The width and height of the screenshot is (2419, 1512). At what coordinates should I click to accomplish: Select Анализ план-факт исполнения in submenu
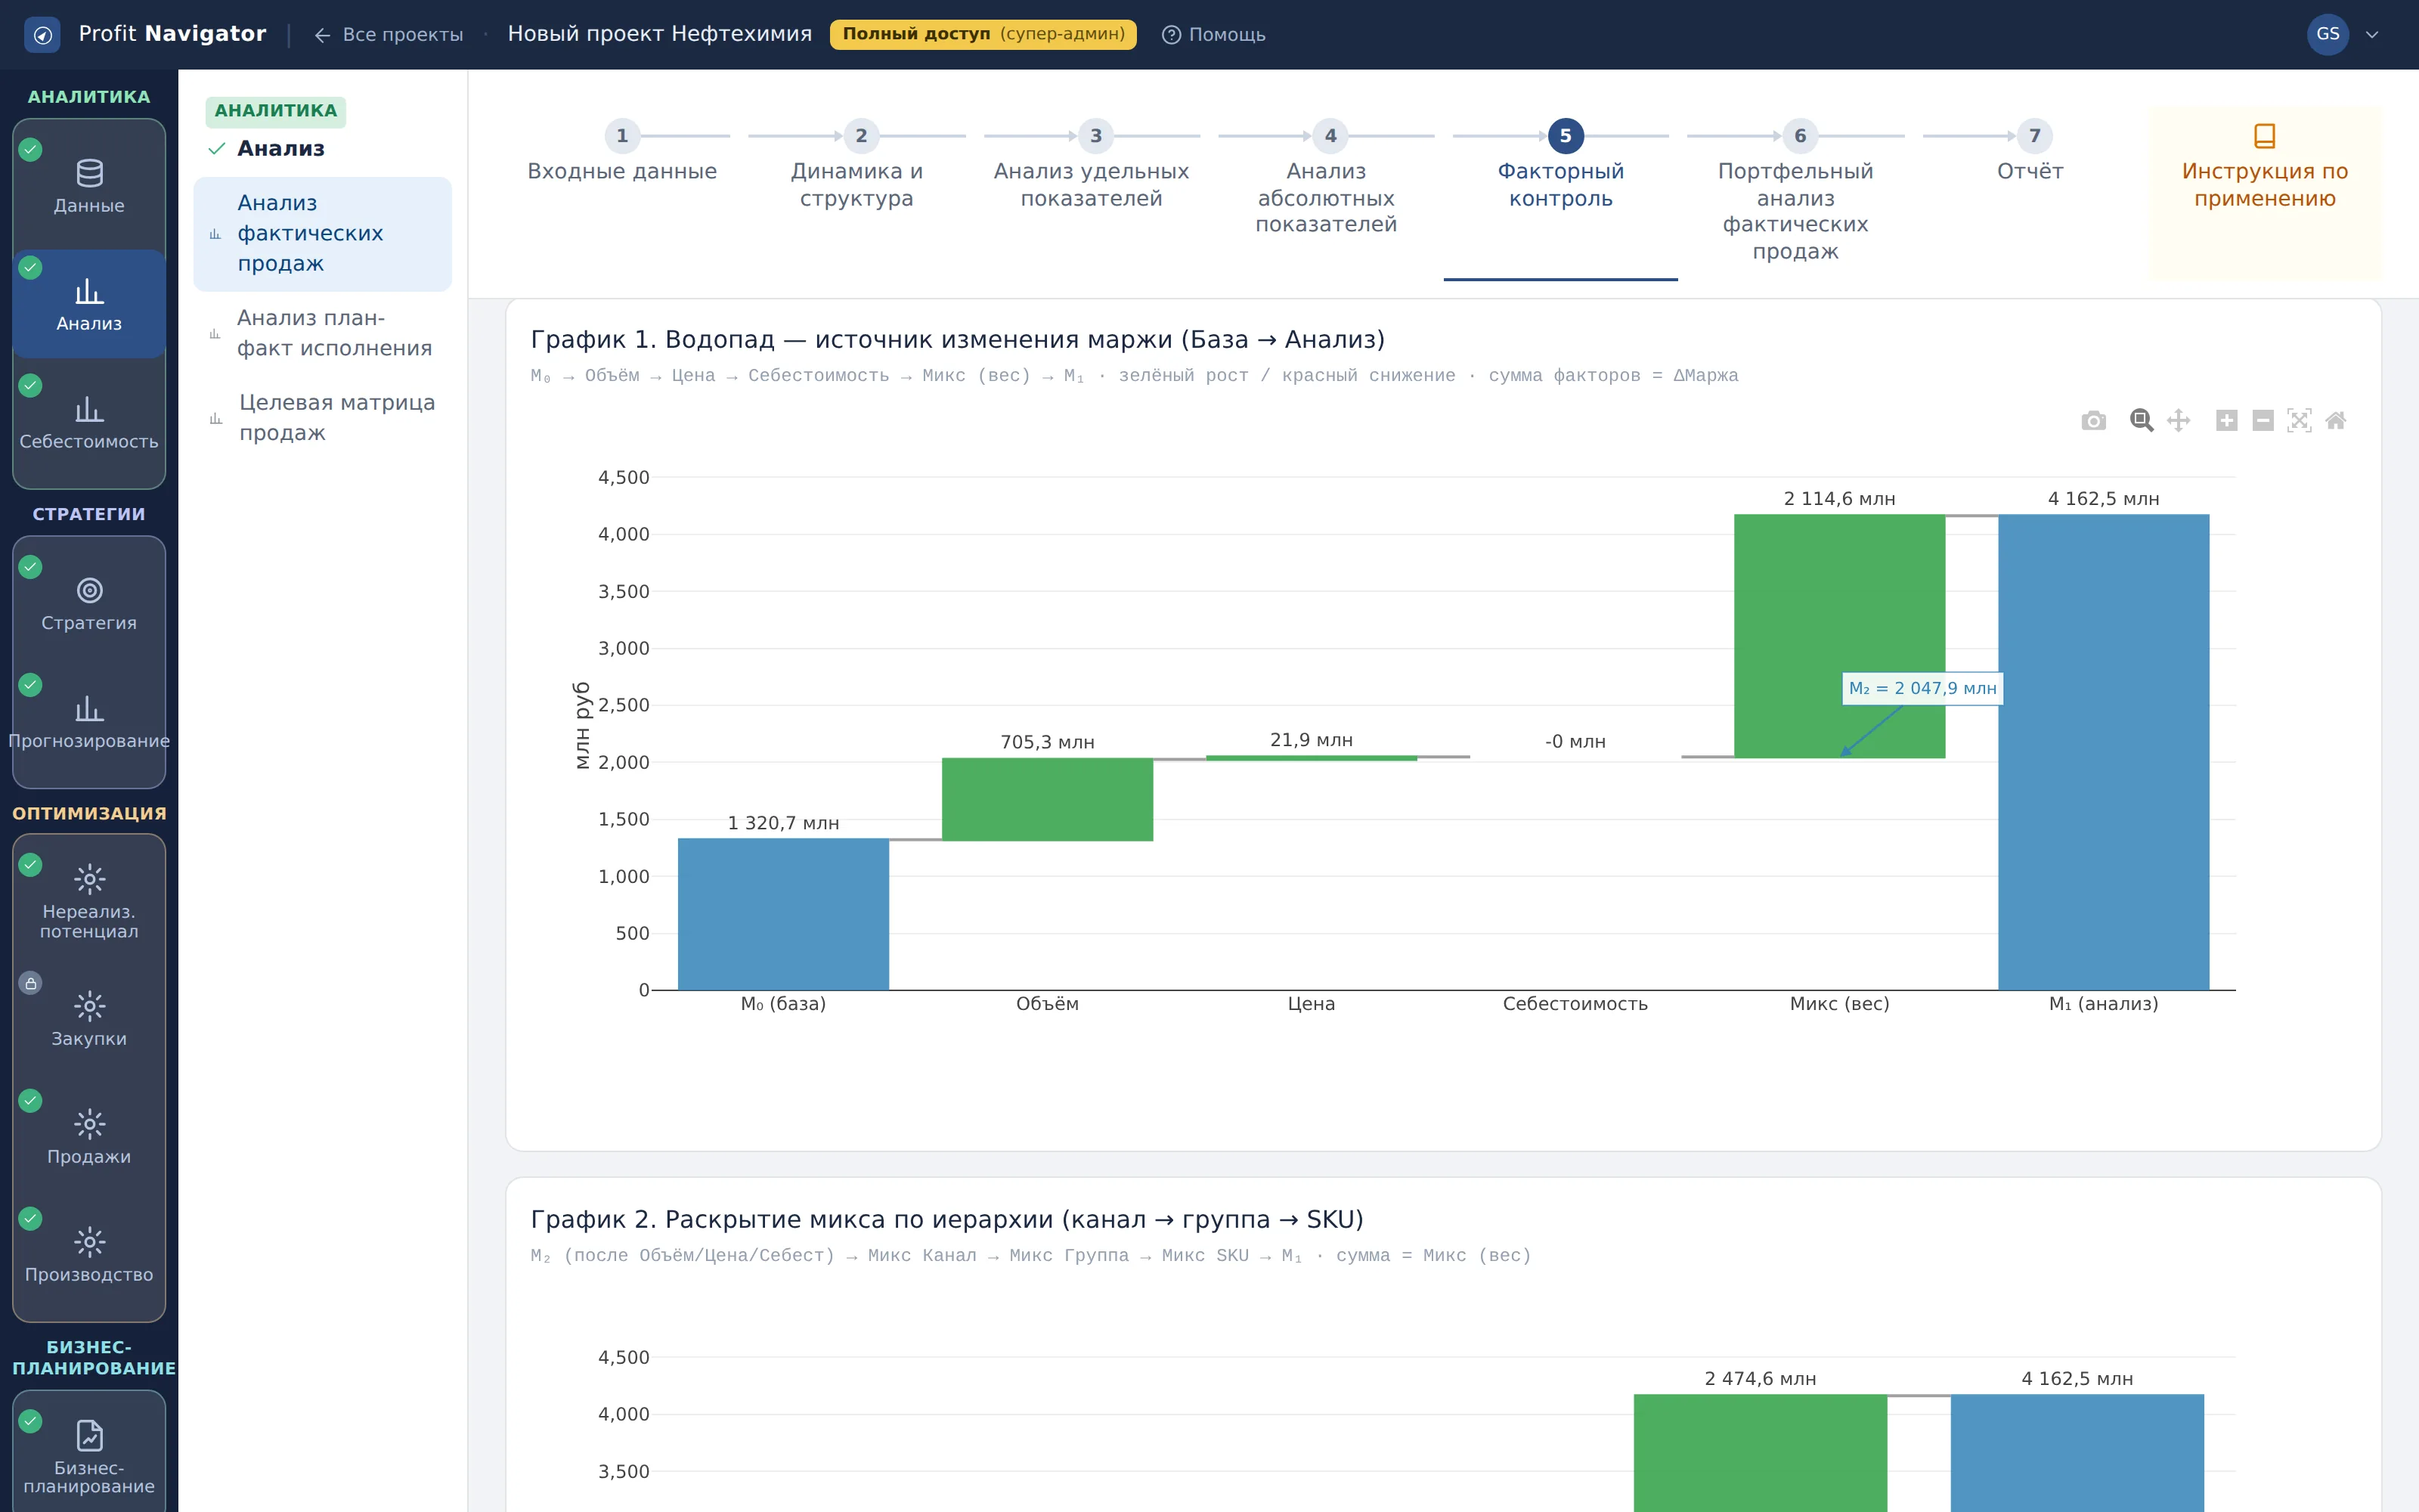pyautogui.click(x=323, y=333)
